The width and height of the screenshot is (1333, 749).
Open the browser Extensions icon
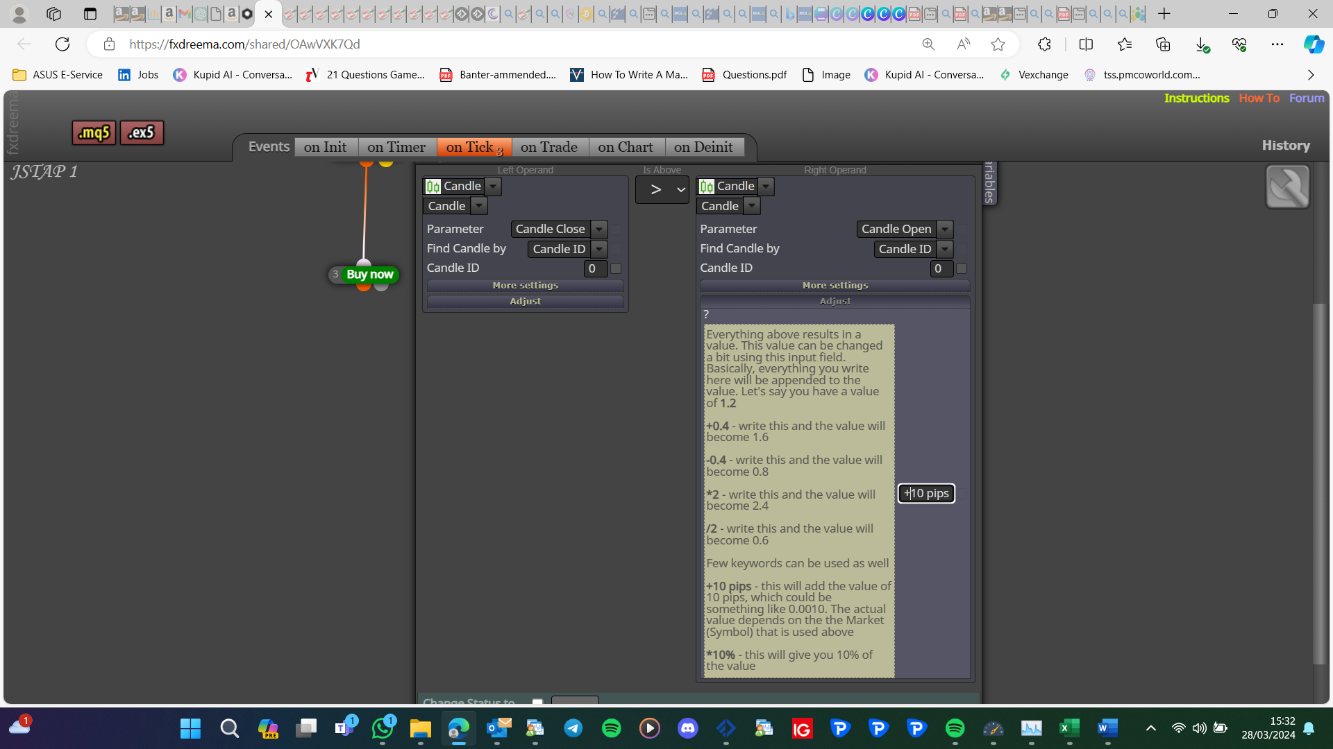tap(1044, 44)
